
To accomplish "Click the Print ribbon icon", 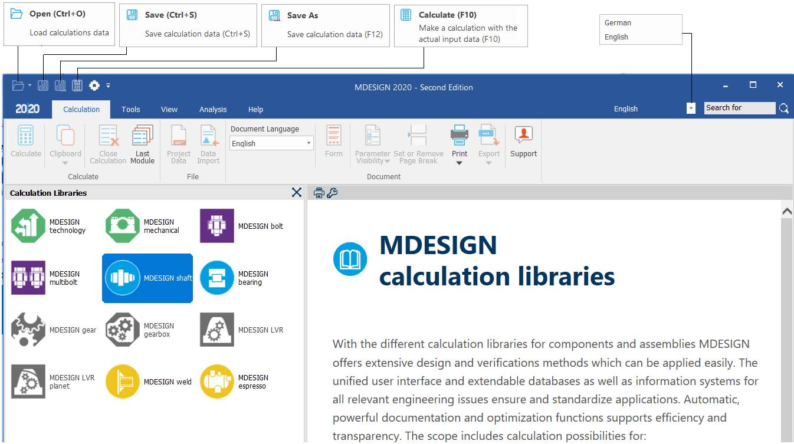I will (460, 136).
